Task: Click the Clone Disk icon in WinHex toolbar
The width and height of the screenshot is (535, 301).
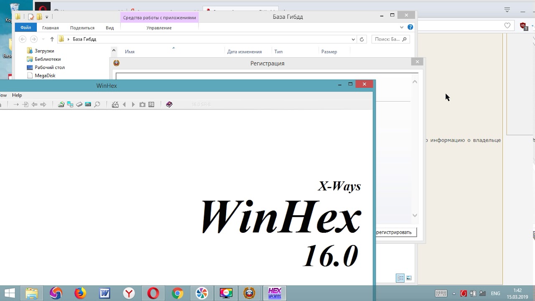Action: tap(70, 105)
